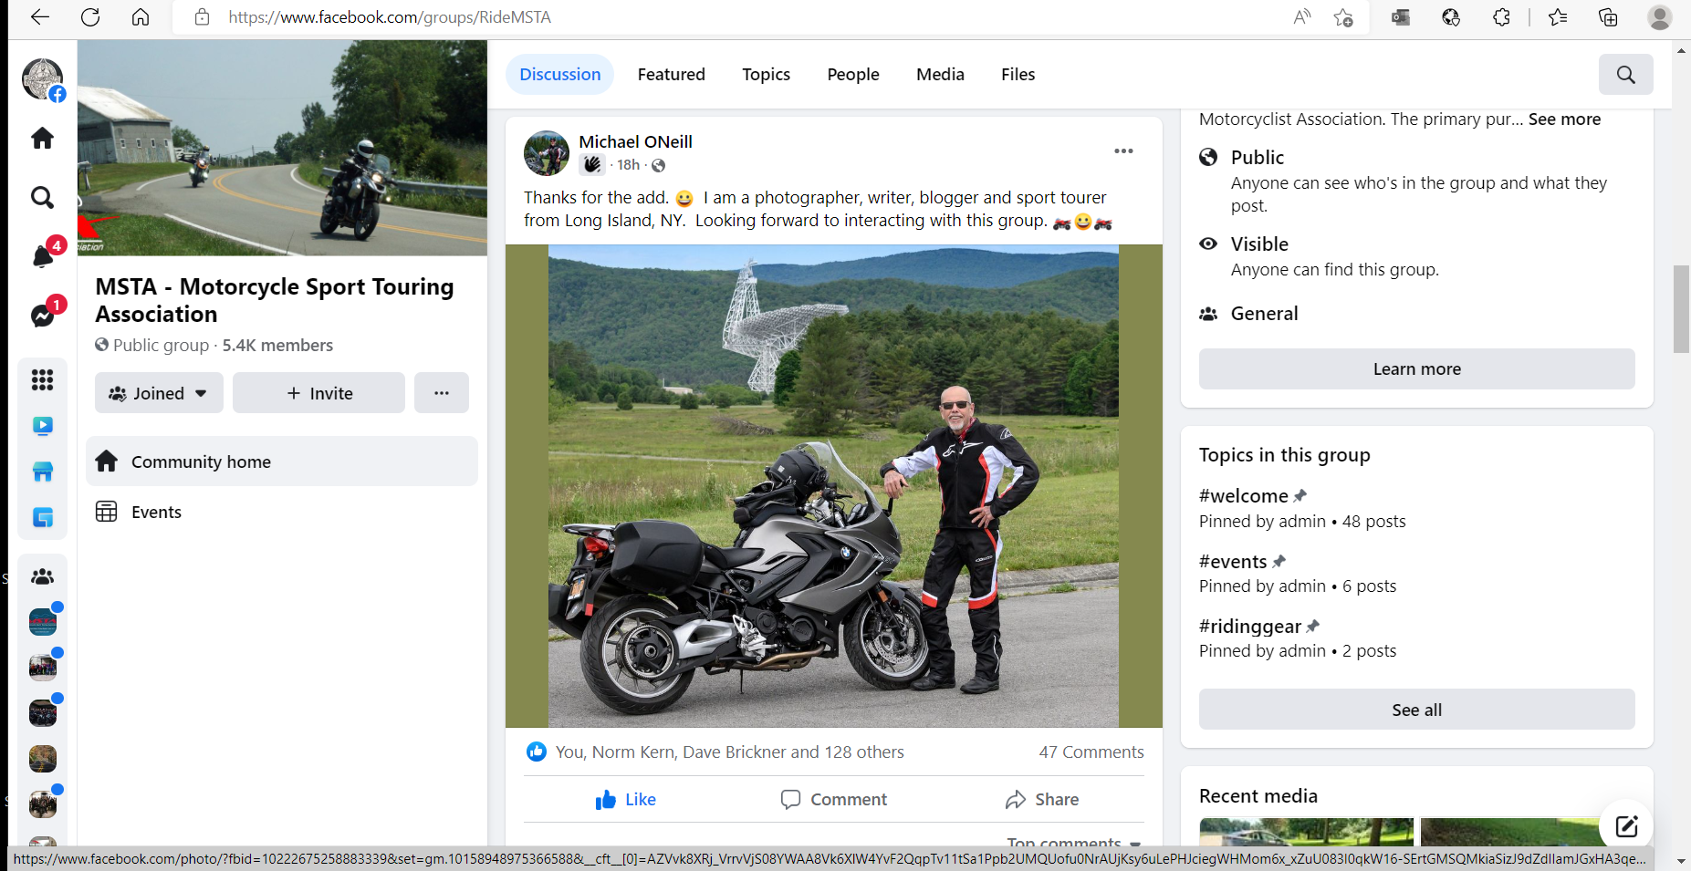This screenshot has height=871, width=1691.
Task: Open the motorcycle photo in the post
Action: coord(833,485)
